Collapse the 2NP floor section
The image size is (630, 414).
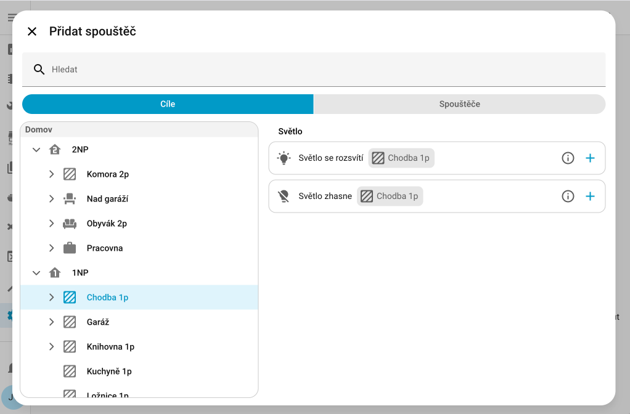click(x=36, y=150)
